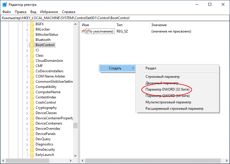Image resolution: width=230 pixels, height=164 pixels.
Task: Click the tree vertical scrollbar thumb
Action: (x=76, y=126)
